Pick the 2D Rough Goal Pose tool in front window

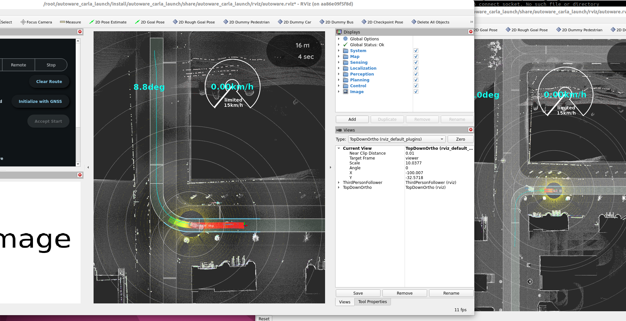point(194,22)
